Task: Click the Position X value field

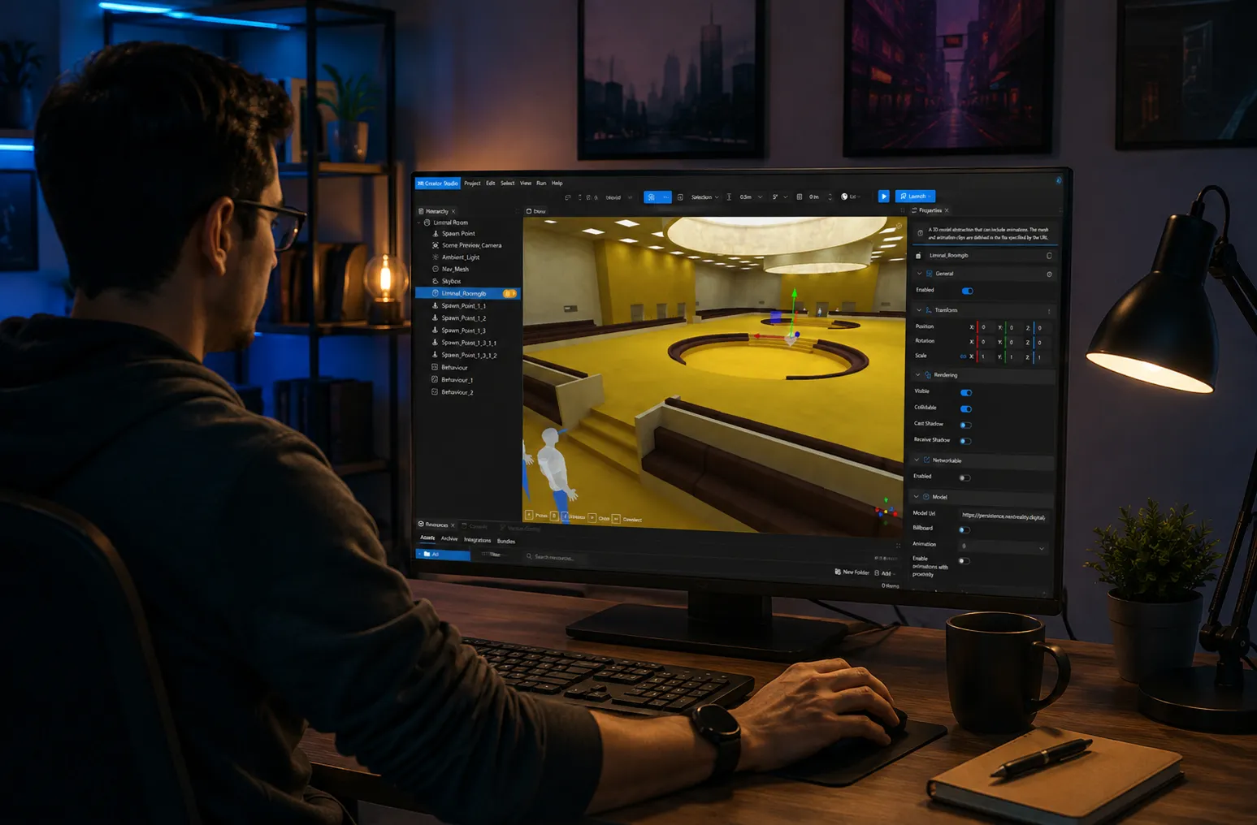Action: click(986, 328)
